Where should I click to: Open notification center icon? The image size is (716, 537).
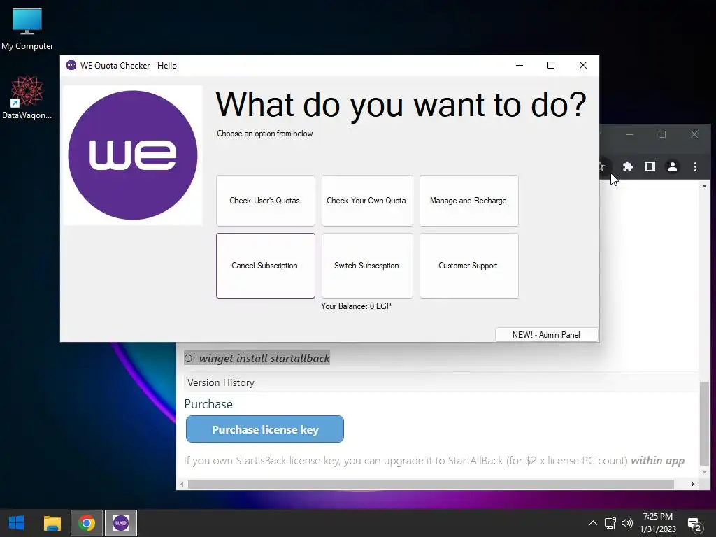(694, 524)
